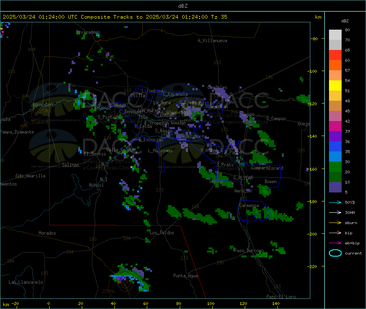Click the G_ALVEAR location label
This screenshot has height=309, width=366.
(x=243, y=178)
